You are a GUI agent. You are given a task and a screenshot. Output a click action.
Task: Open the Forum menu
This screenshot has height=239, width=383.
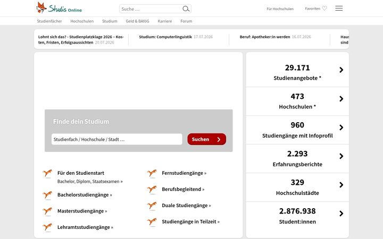[186, 21]
